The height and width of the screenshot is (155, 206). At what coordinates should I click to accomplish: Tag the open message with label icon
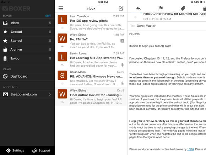coord(183,9)
